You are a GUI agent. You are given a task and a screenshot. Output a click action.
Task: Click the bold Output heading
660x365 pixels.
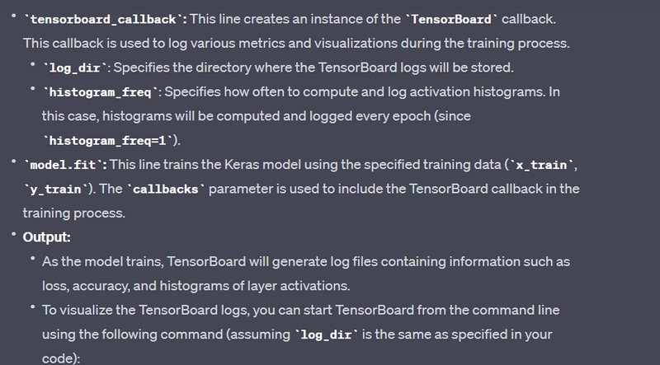(x=47, y=237)
